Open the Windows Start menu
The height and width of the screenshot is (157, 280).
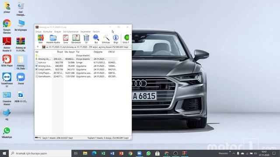coord(4,153)
